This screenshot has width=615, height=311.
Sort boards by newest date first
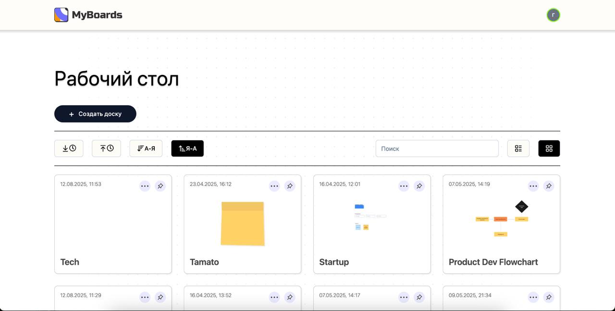[x=69, y=149]
